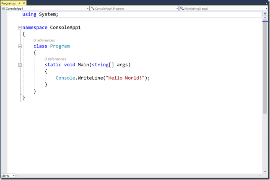This screenshot has width=270, height=180.
Task: Collapse the namespace ConsoleApp1 block
Action: click(20, 28)
